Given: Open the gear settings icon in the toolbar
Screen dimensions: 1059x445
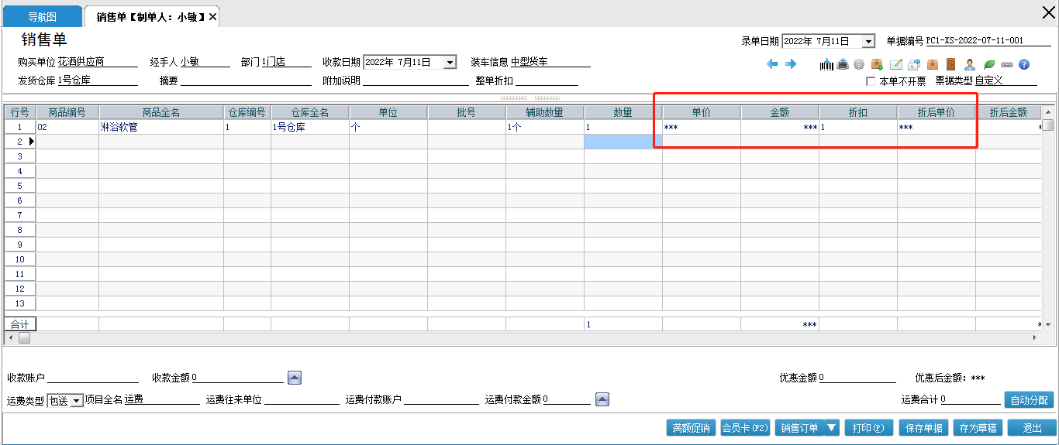Looking at the screenshot, I should tap(859, 65).
